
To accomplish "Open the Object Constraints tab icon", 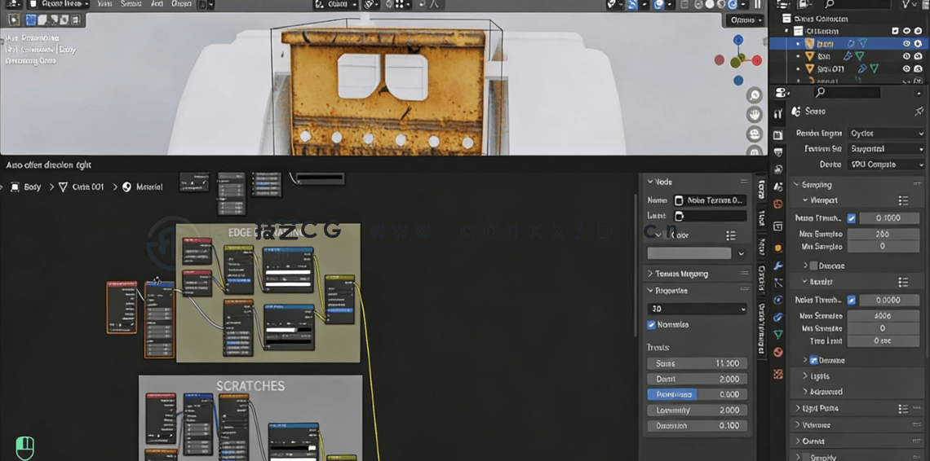I will click(778, 317).
